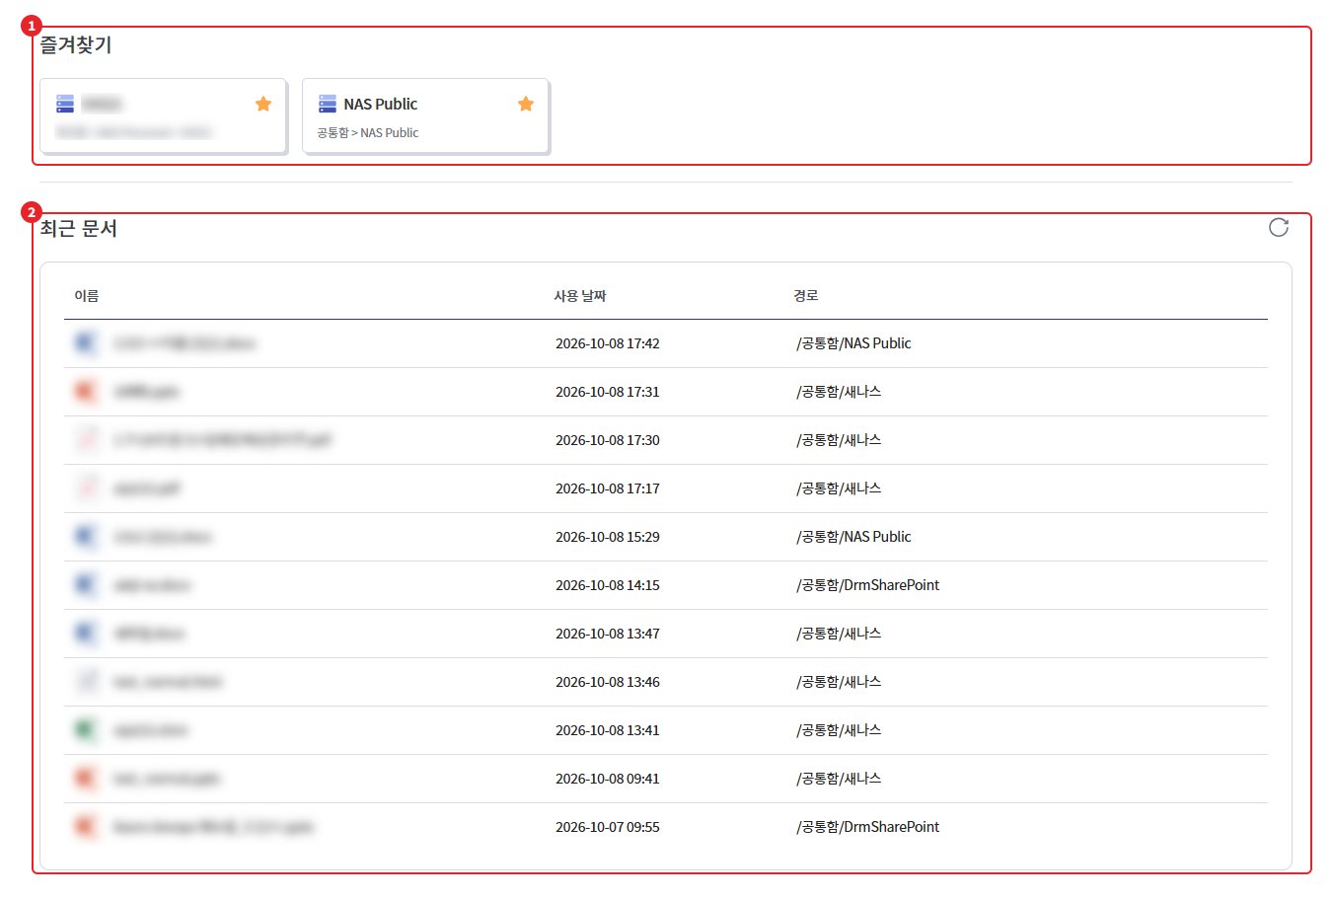1332x900 pixels.
Task: Select the date 2026-10-08 17:31
Action: pyautogui.click(x=608, y=392)
